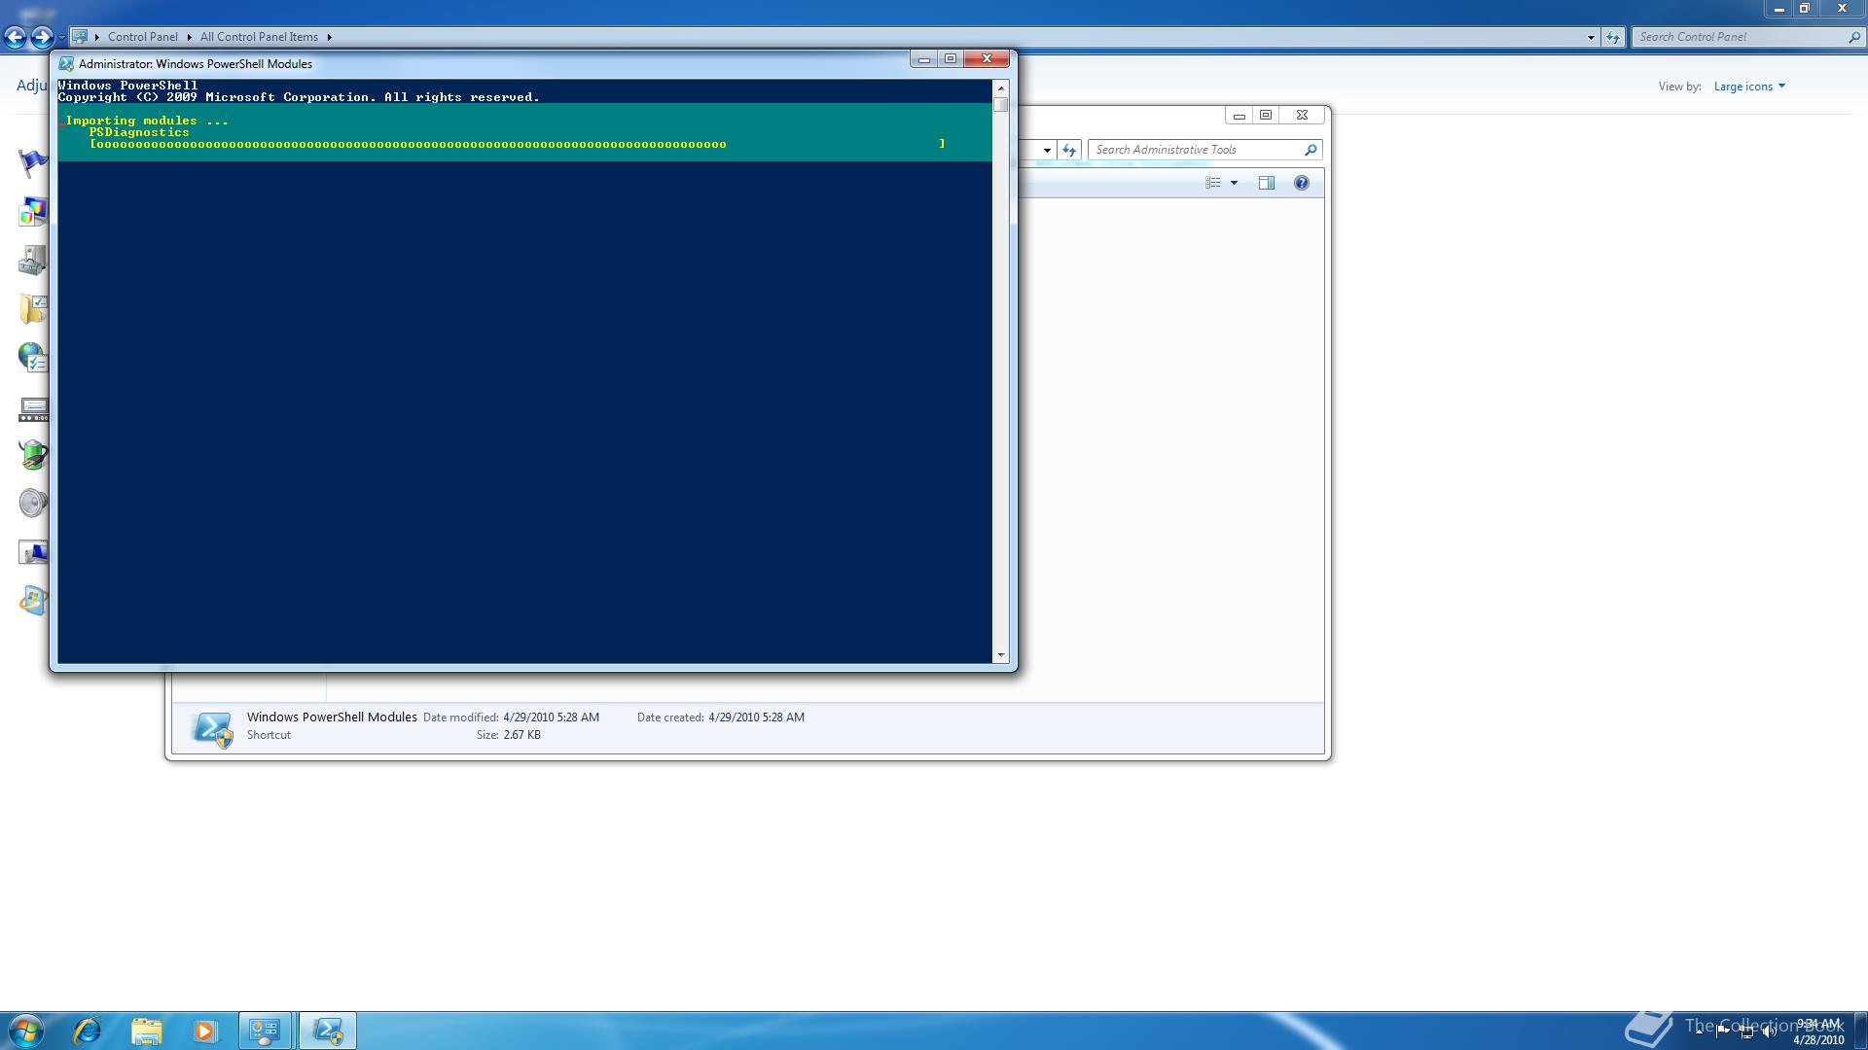The width and height of the screenshot is (1868, 1050).
Task: Click the Control Panel forward arrow button
Action: pos(41,37)
